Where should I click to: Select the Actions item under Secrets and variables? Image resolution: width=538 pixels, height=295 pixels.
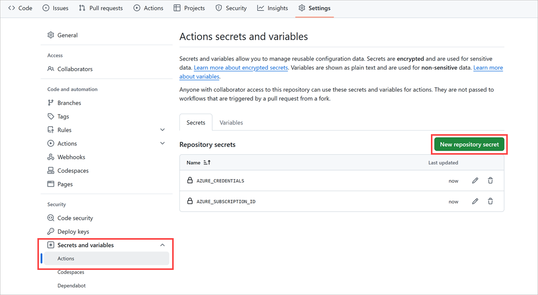click(x=66, y=258)
